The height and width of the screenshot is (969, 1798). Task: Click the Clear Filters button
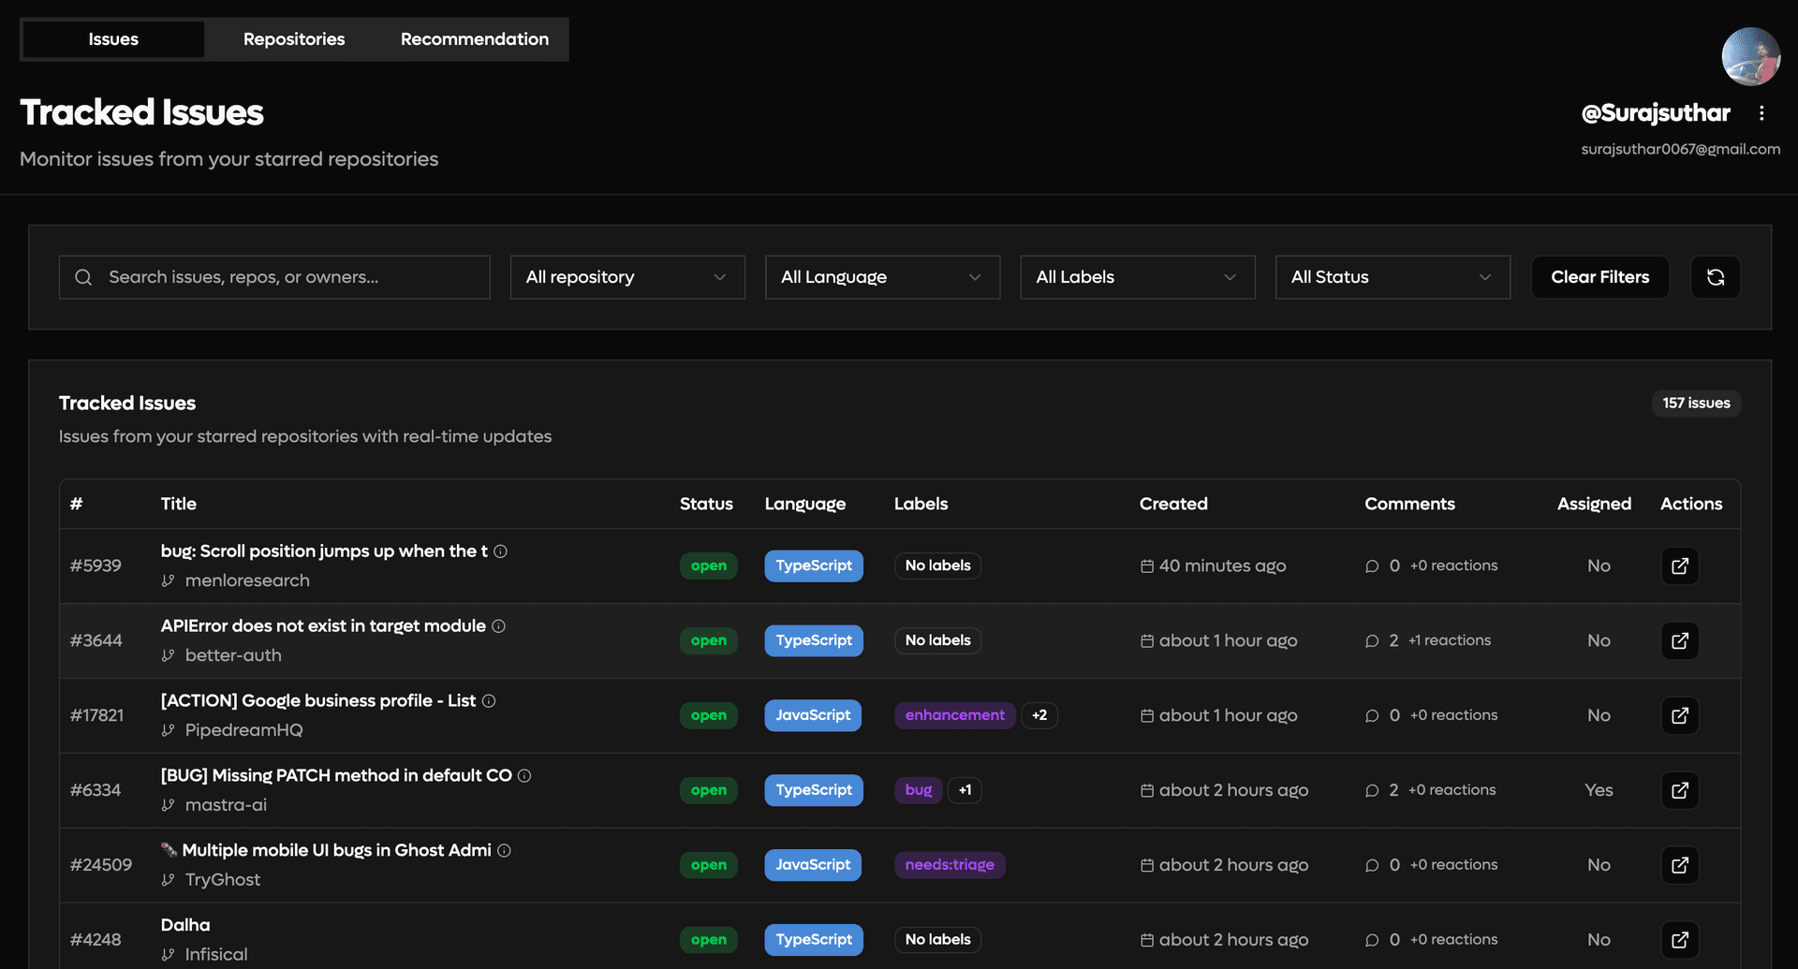tap(1599, 277)
